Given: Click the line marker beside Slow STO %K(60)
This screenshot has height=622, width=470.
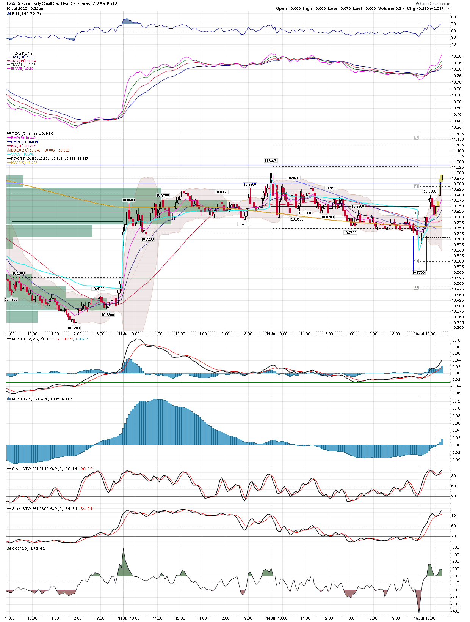Looking at the screenshot, I should (9, 509).
